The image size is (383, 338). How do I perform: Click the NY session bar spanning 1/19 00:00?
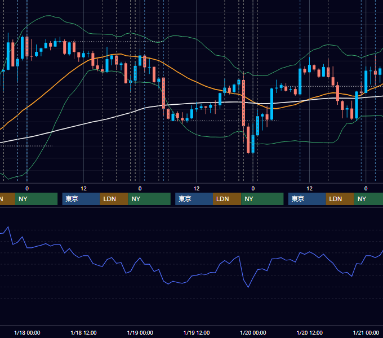tap(149, 199)
